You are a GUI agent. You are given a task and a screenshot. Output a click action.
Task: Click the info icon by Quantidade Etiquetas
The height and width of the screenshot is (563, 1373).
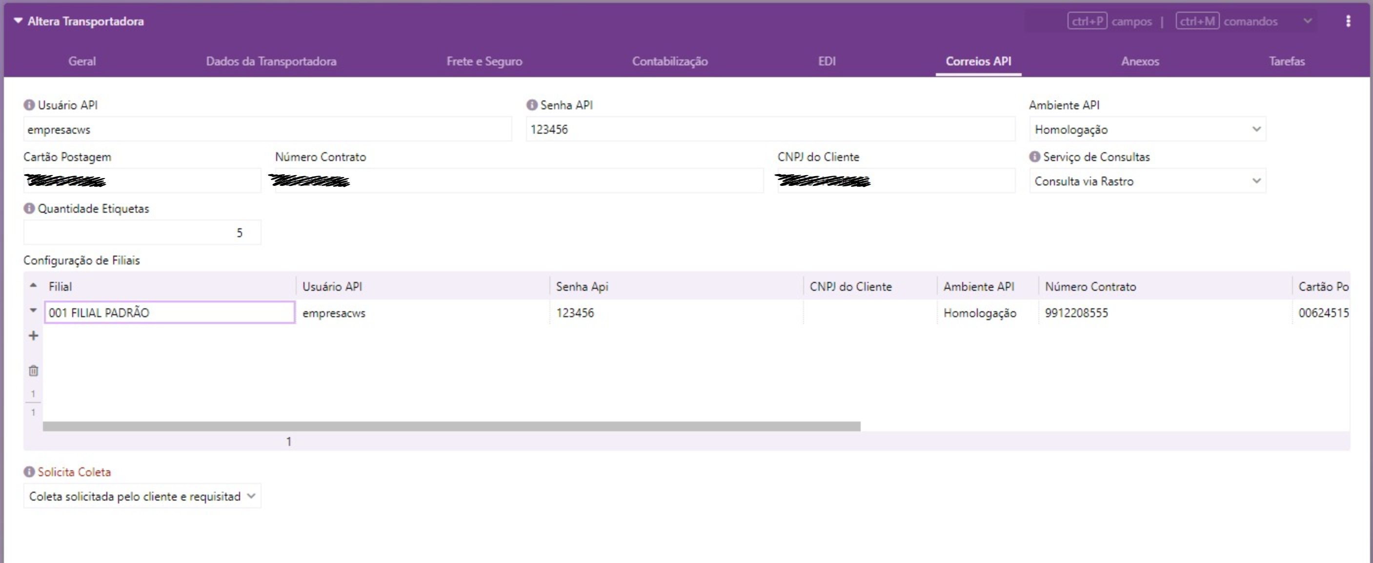[x=29, y=208]
